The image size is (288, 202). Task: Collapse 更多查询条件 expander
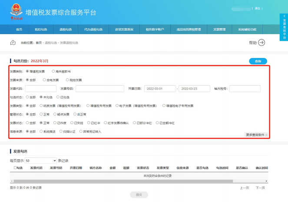(x=257, y=135)
